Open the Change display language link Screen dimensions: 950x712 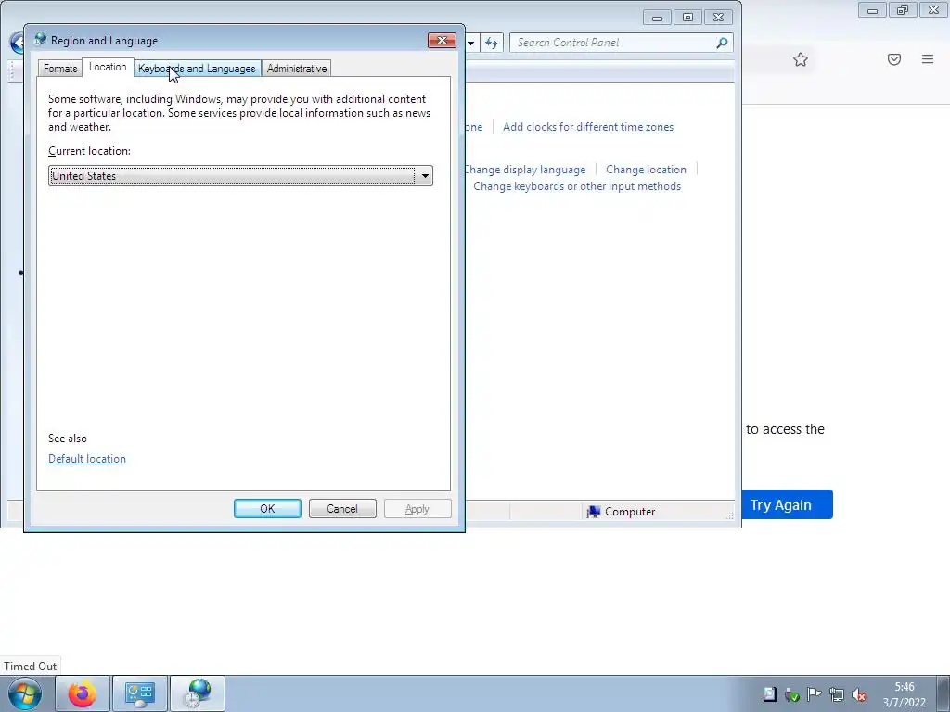pyautogui.click(x=525, y=170)
